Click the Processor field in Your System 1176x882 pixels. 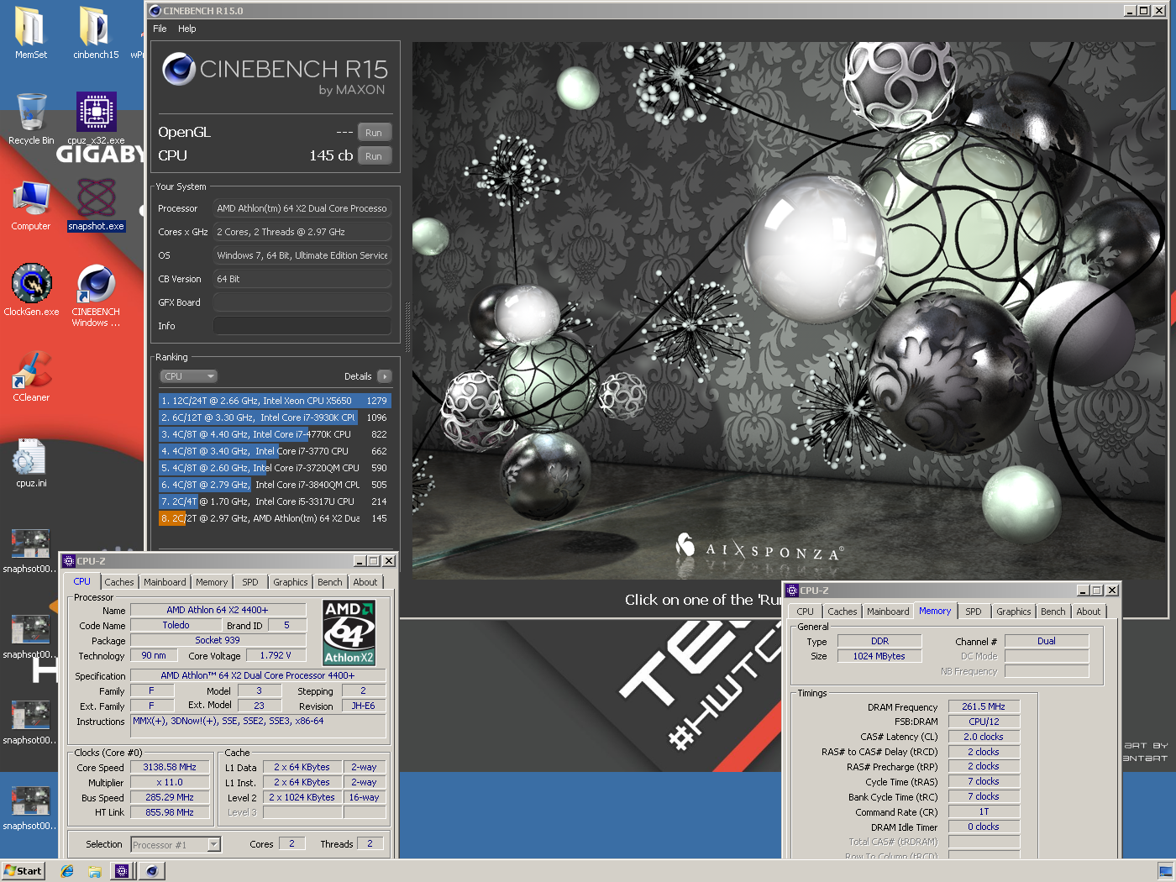coord(302,208)
